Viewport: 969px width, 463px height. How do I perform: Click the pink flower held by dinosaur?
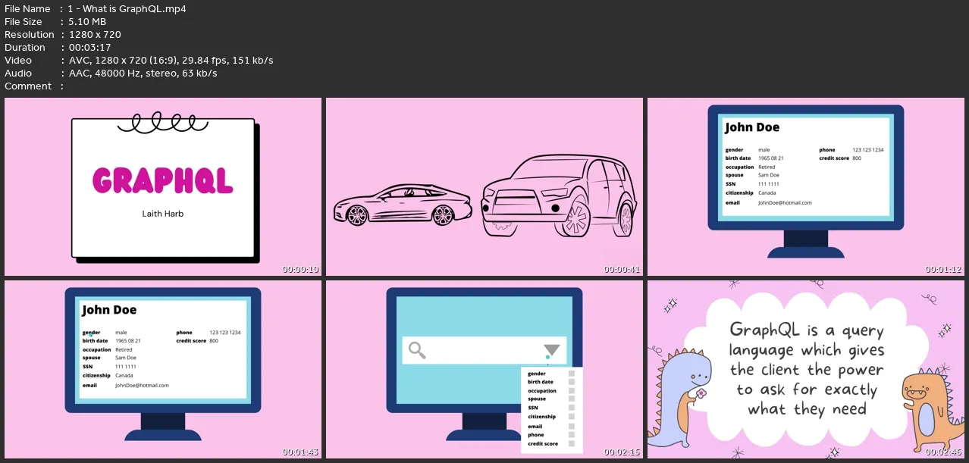[701, 394]
